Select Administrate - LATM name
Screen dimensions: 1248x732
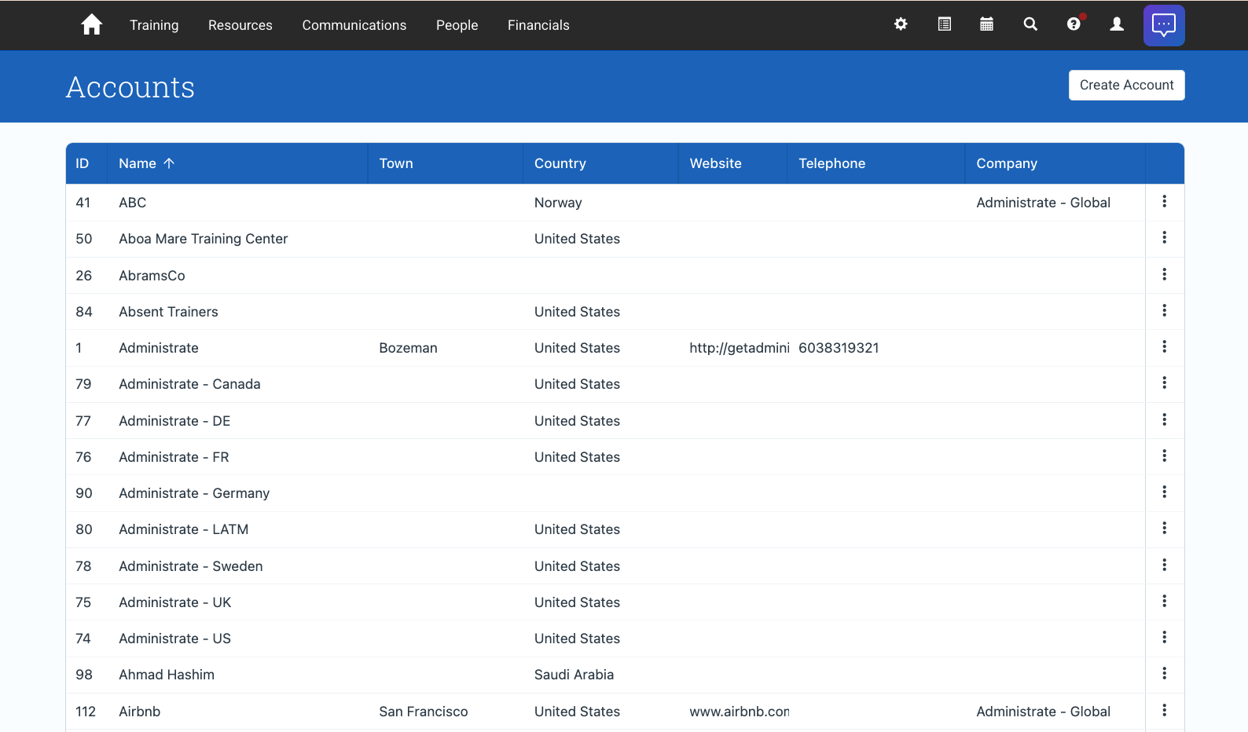click(x=184, y=529)
